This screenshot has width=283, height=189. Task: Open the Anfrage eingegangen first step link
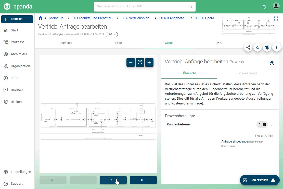pyautogui.click(x=236, y=141)
